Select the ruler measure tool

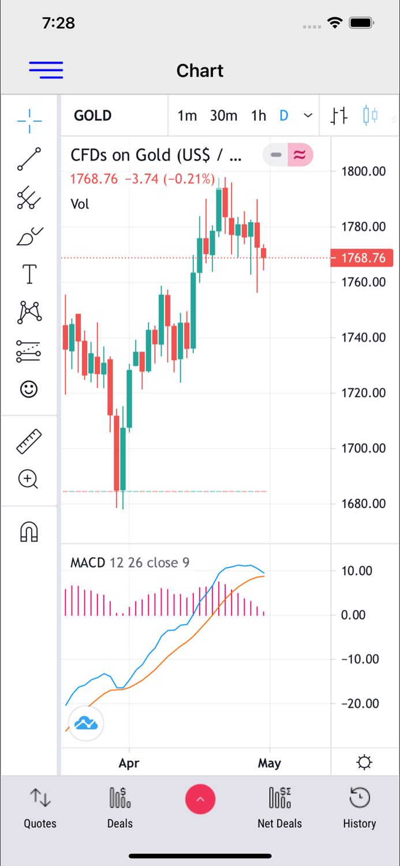tap(29, 441)
